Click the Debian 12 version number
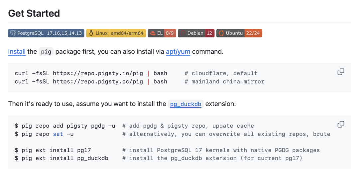Image resolution: width=359 pixels, height=175 pixels. coord(209,33)
